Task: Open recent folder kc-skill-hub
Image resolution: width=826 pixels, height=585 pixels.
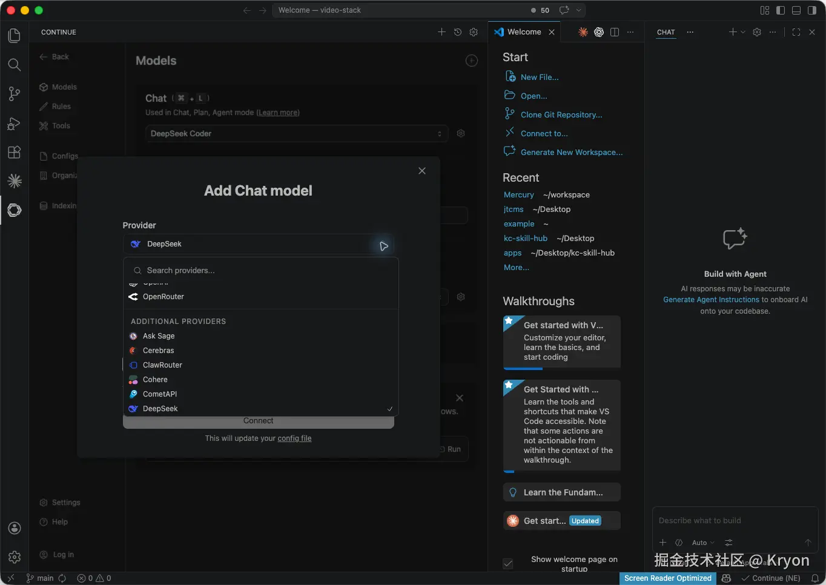Action: pos(526,239)
